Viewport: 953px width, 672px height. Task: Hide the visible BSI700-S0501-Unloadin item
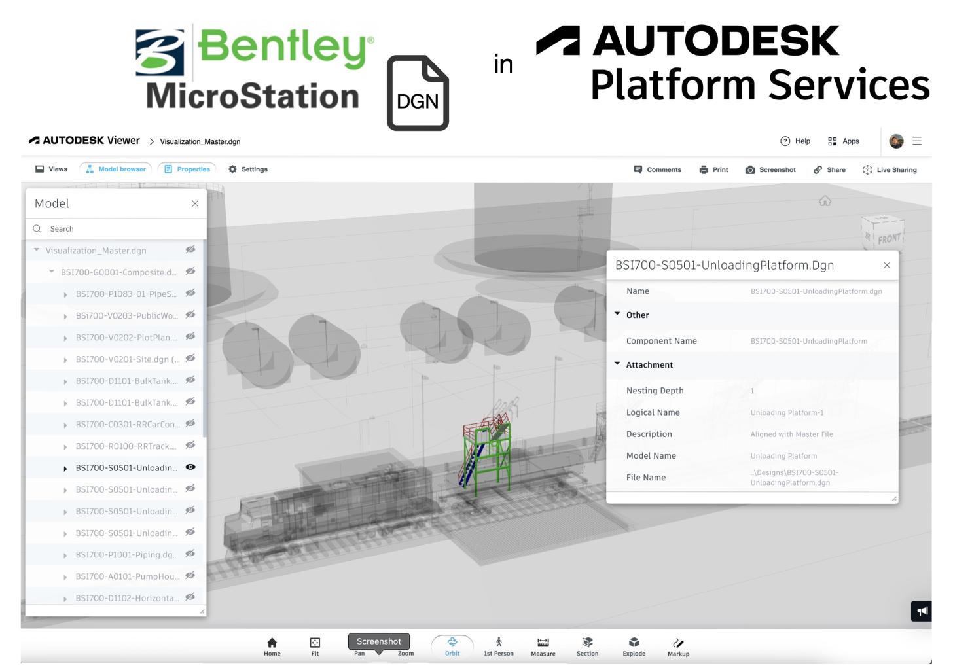[190, 467]
